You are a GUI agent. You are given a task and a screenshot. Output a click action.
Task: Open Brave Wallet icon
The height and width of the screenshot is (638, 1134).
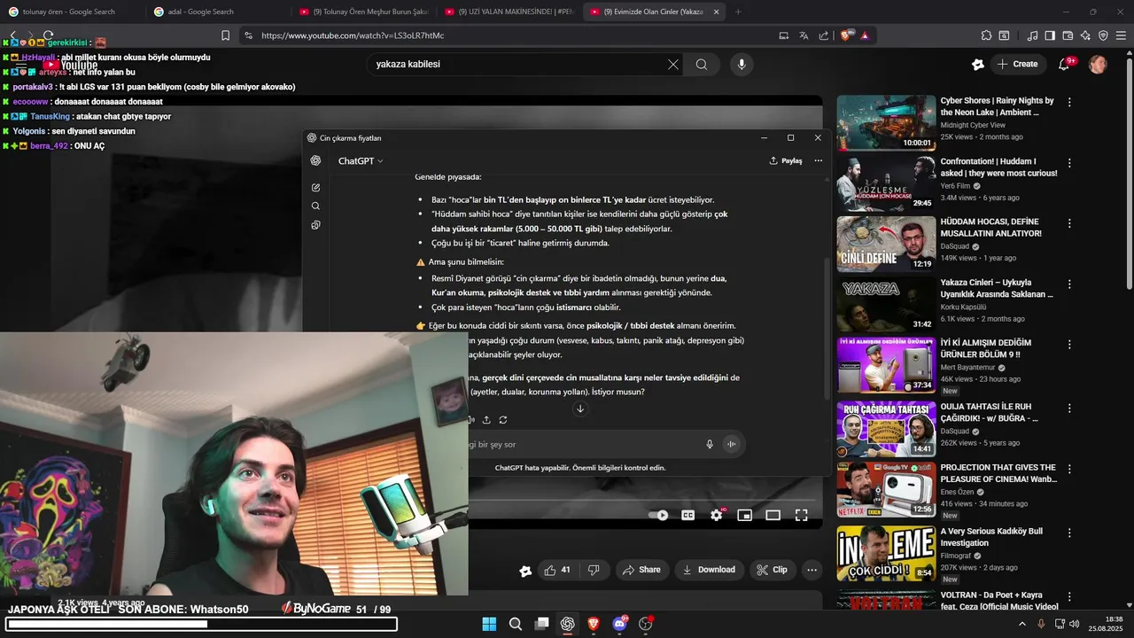tap(1068, 35)
